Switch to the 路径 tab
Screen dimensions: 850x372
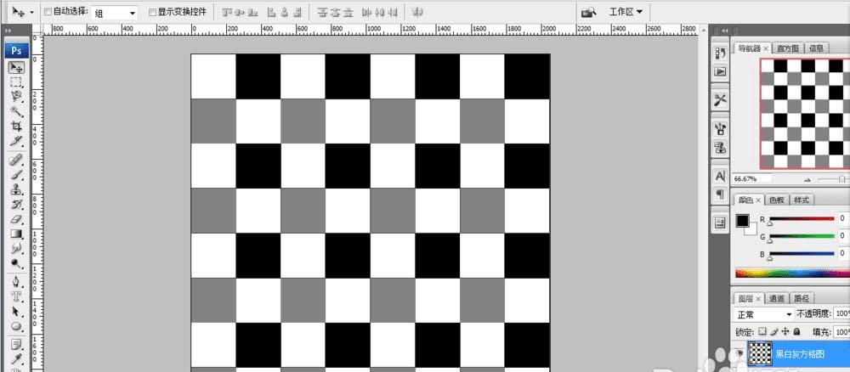coord(802,298)
